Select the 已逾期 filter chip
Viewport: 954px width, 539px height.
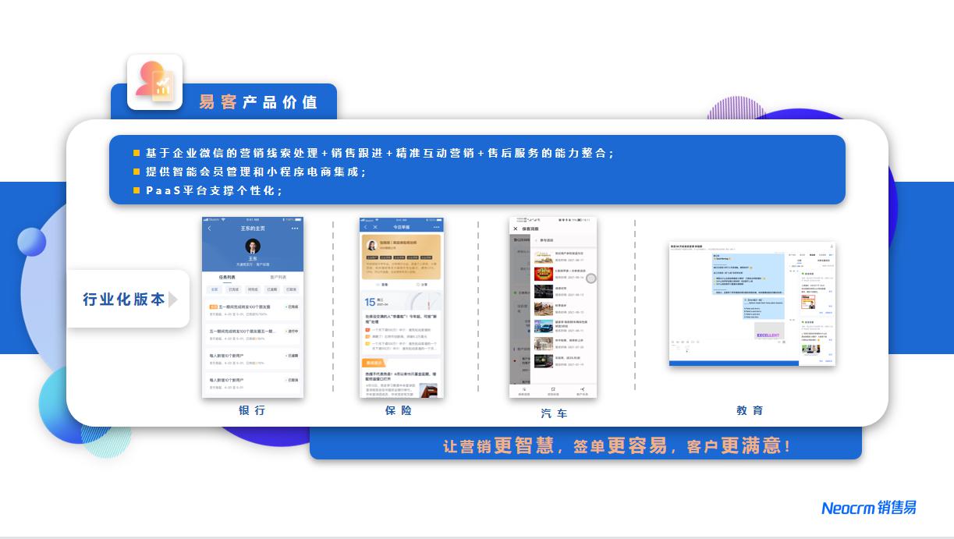(272, 289)
